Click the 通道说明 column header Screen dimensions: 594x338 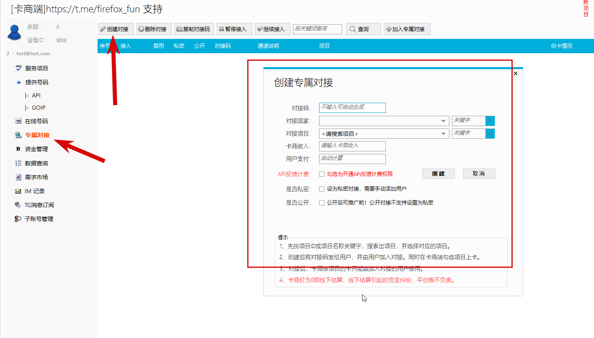pyautogui.click(x=268, y=46)
